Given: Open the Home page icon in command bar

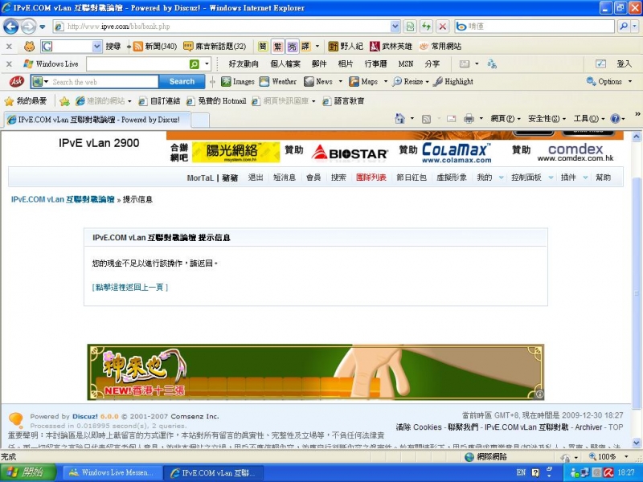Looking at the screenshot, I should pos(399,119).
